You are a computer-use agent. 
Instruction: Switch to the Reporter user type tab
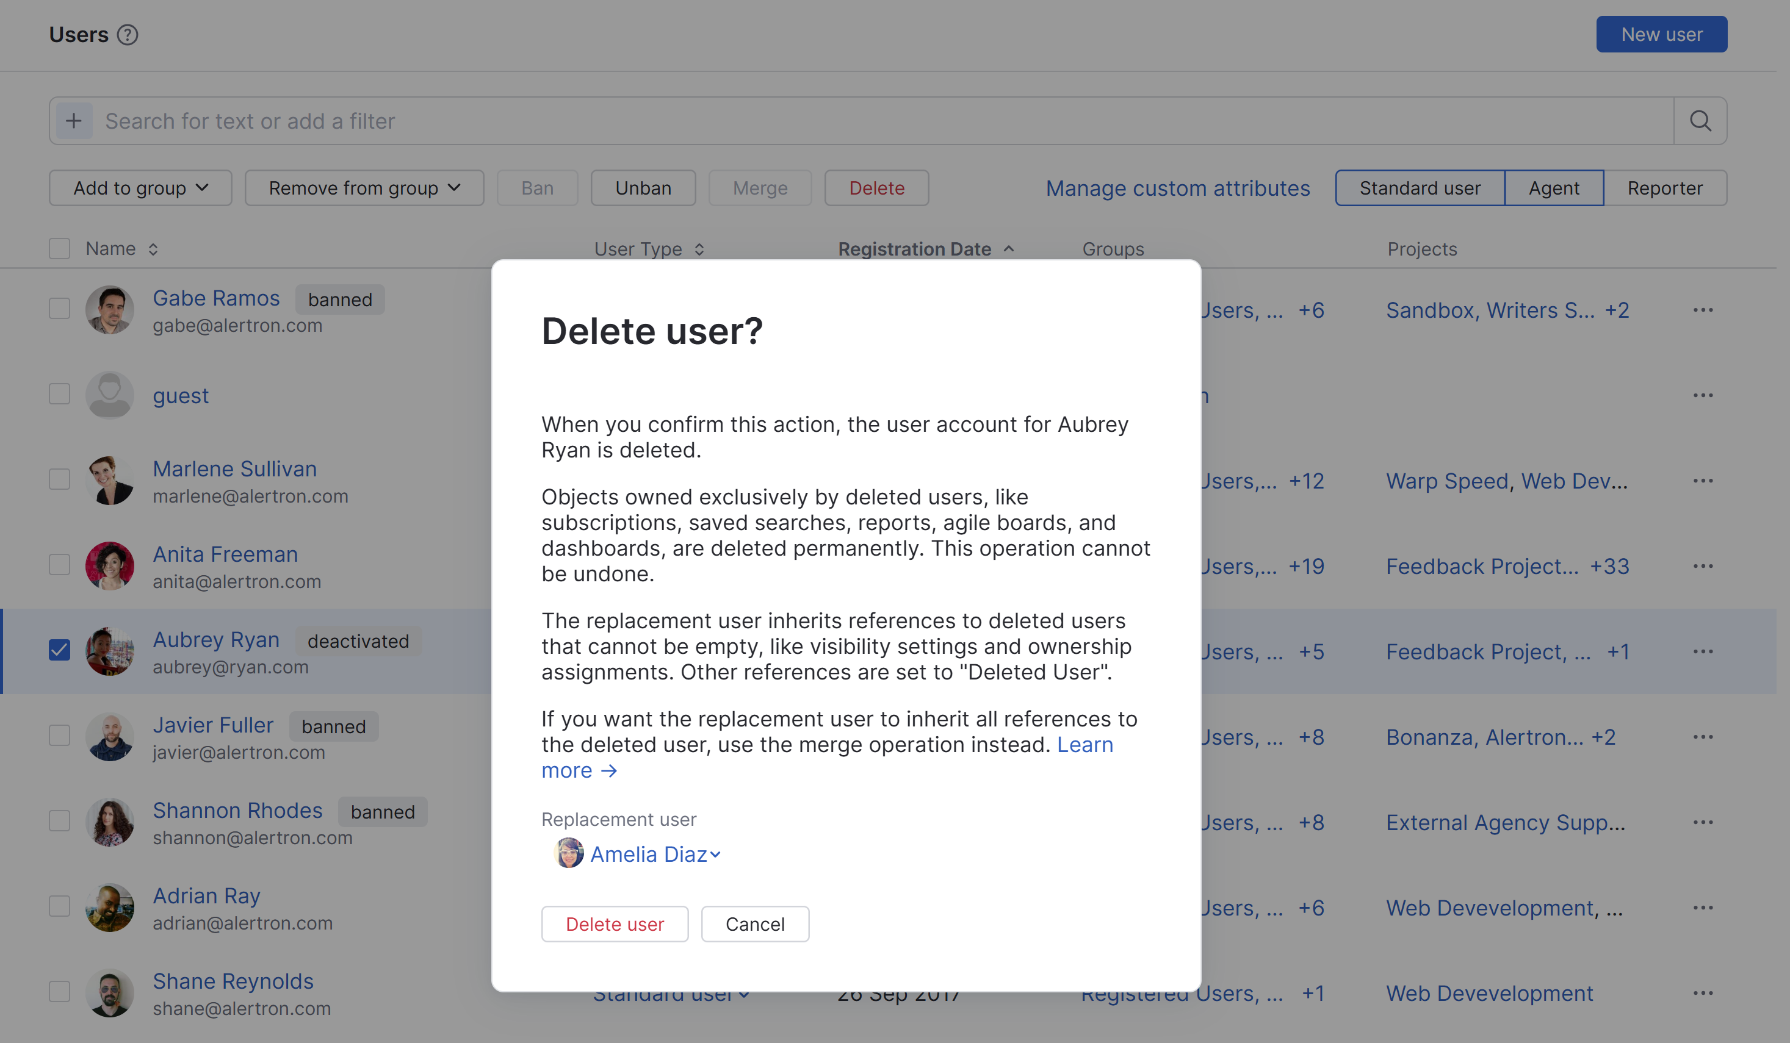pyautogui.click(x=1664, y=188)
